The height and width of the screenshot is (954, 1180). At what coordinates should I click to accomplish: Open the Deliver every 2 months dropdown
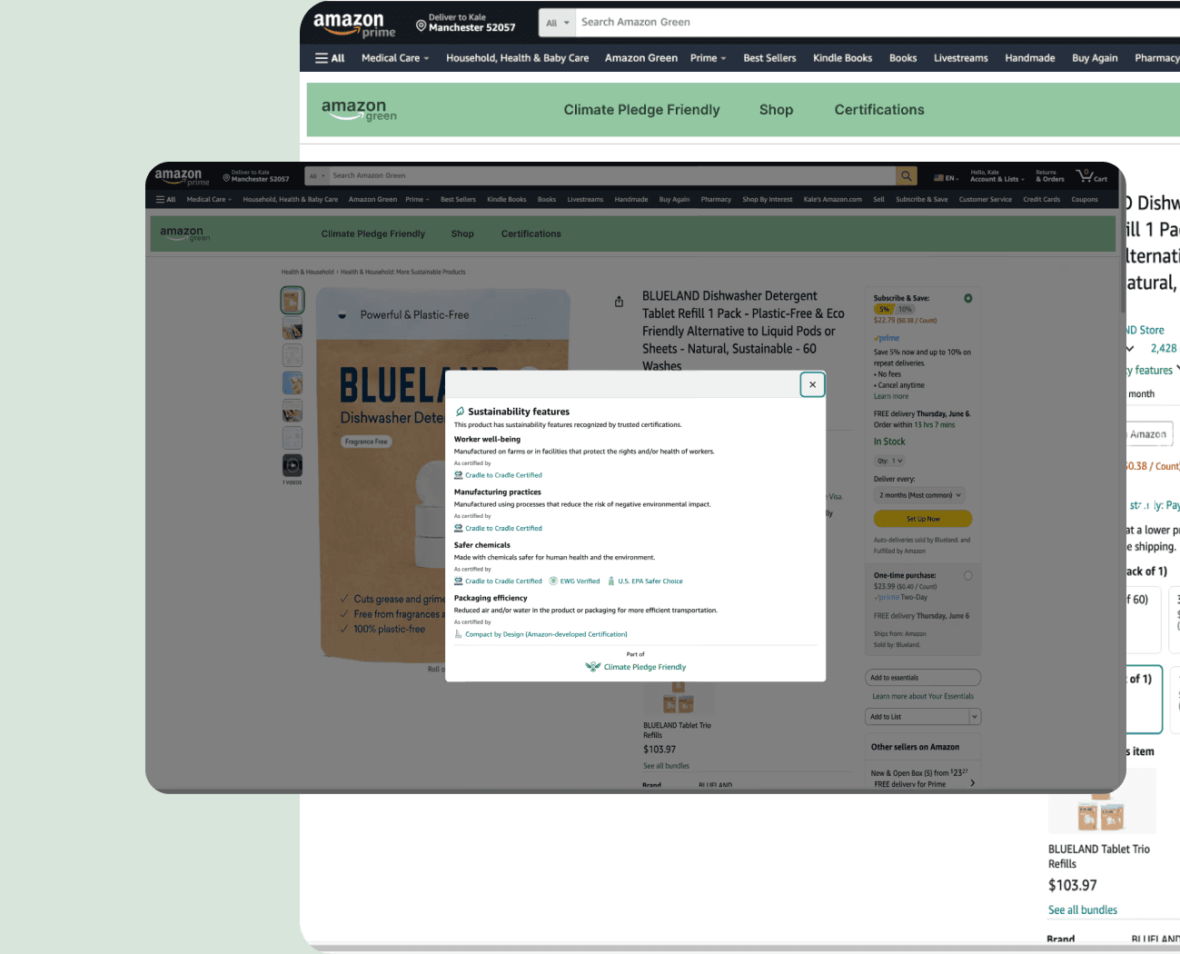click(920, 495)
